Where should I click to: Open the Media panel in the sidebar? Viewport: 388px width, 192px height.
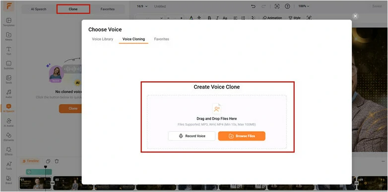click(x=8, y=36)
